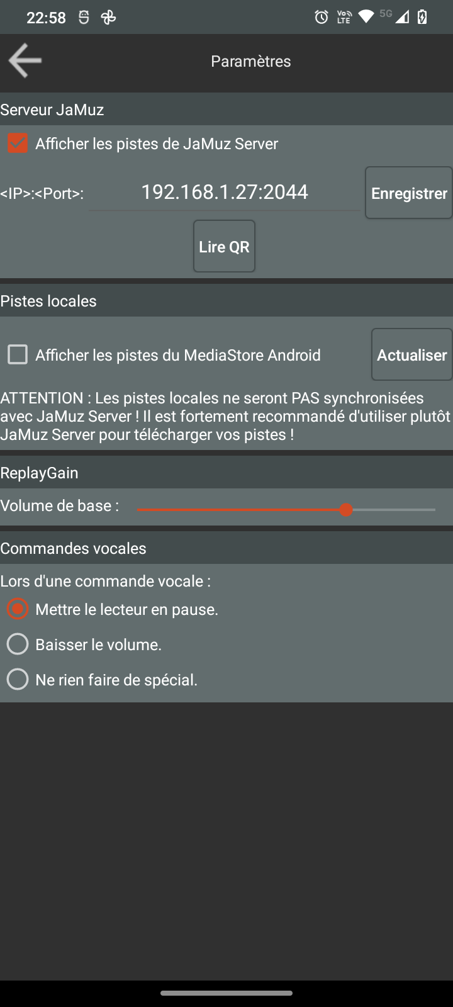Viewport: 453px width, 1007px height.
Task: Uncheck 'Afficher les pistes de JaMuz Server'
Action: 18,143
